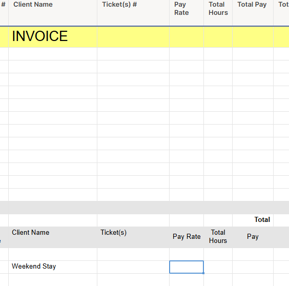Select the Client Name column header
Image resolution: width=289 pixels, height=286 pixels.
coord(53,12)
